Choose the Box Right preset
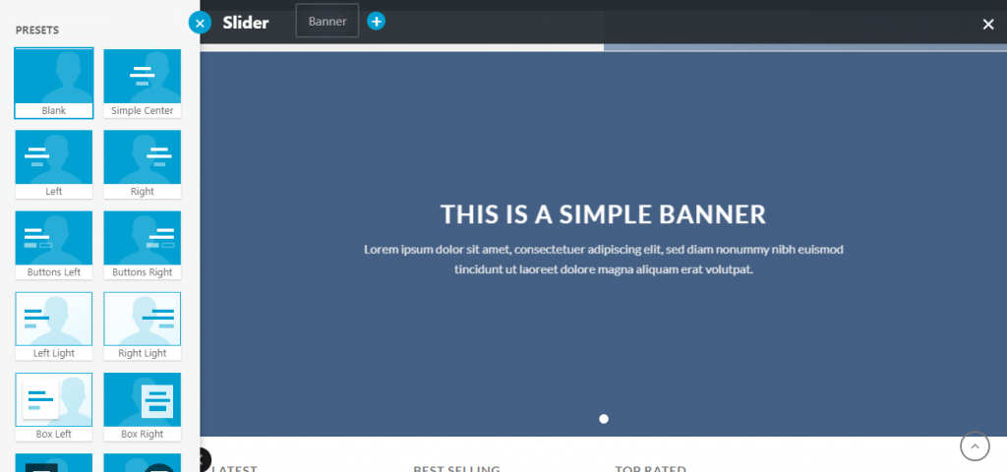The image size is (1007, 472). pos(142,407)
